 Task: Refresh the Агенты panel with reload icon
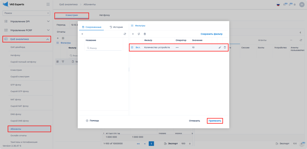[301, 40]
